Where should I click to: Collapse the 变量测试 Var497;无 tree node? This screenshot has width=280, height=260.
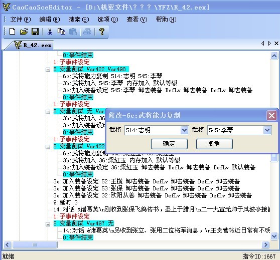point(48,224)
